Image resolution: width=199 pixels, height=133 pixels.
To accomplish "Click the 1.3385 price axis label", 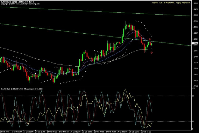I will tap(195, 15).
